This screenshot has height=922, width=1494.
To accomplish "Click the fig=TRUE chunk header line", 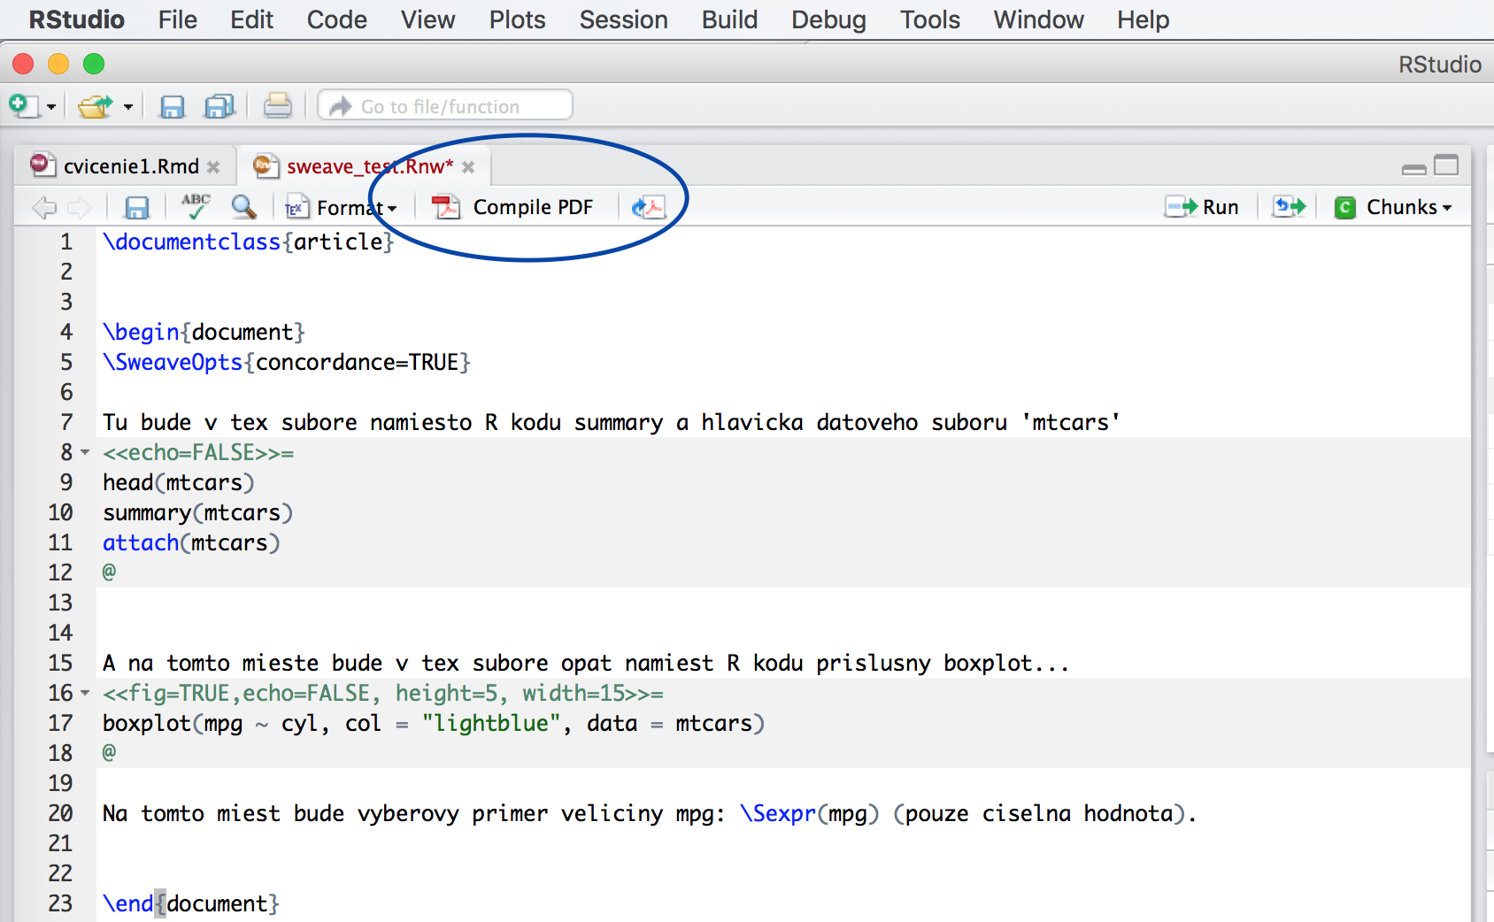I will click(383, 694).
